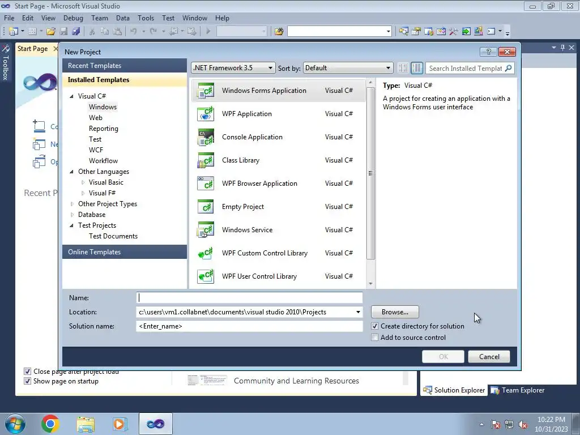This screenshot has width=580, height=435.
Task: Click into the project Name field
Action: tap(249, 298)
